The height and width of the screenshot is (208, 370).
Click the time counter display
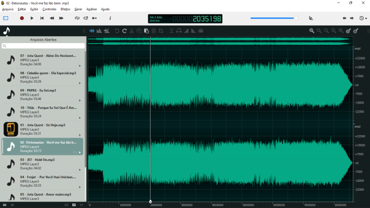pos(185,19)
